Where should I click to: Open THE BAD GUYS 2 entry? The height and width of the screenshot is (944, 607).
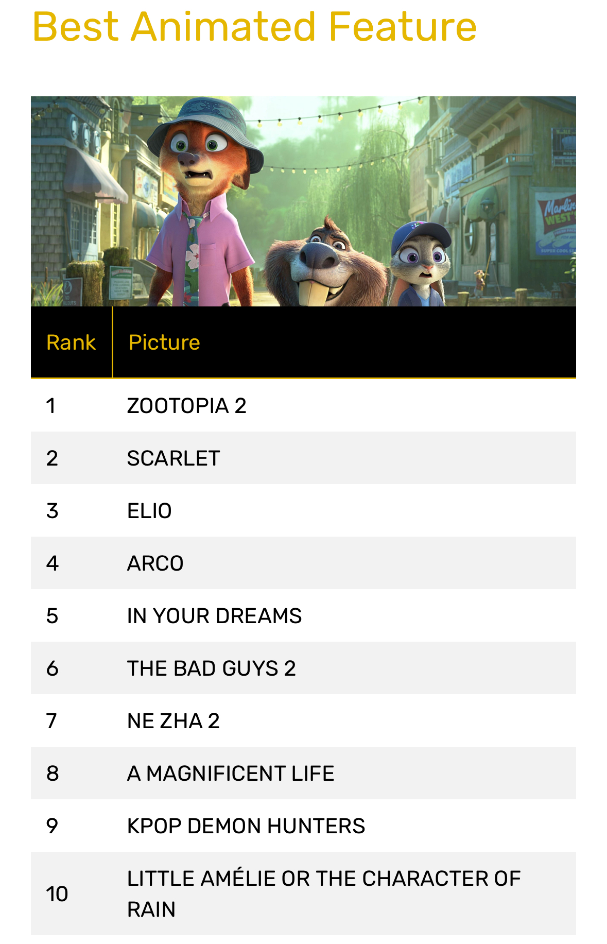click(211, 668)
